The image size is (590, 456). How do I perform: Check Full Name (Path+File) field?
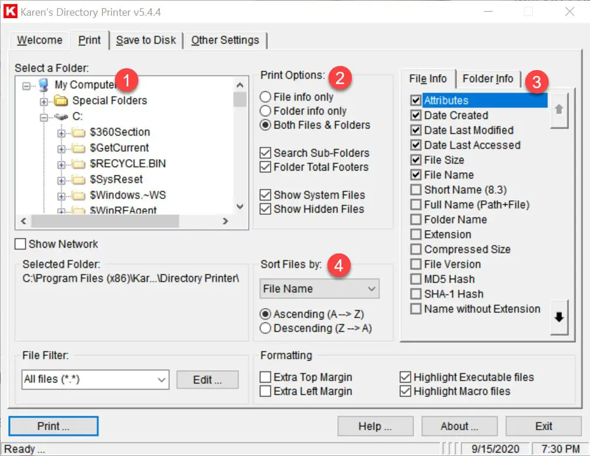pos(416,205)
